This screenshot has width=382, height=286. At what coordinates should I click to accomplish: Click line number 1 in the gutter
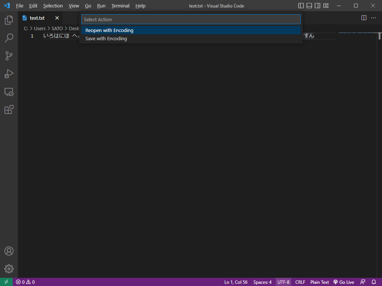(32, 36)
